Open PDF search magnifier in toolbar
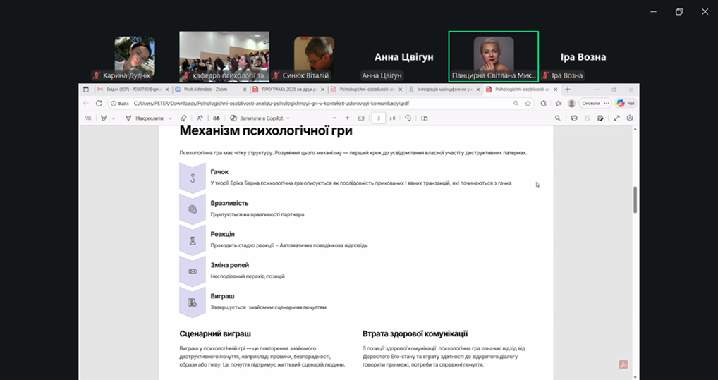 (557, 118)
